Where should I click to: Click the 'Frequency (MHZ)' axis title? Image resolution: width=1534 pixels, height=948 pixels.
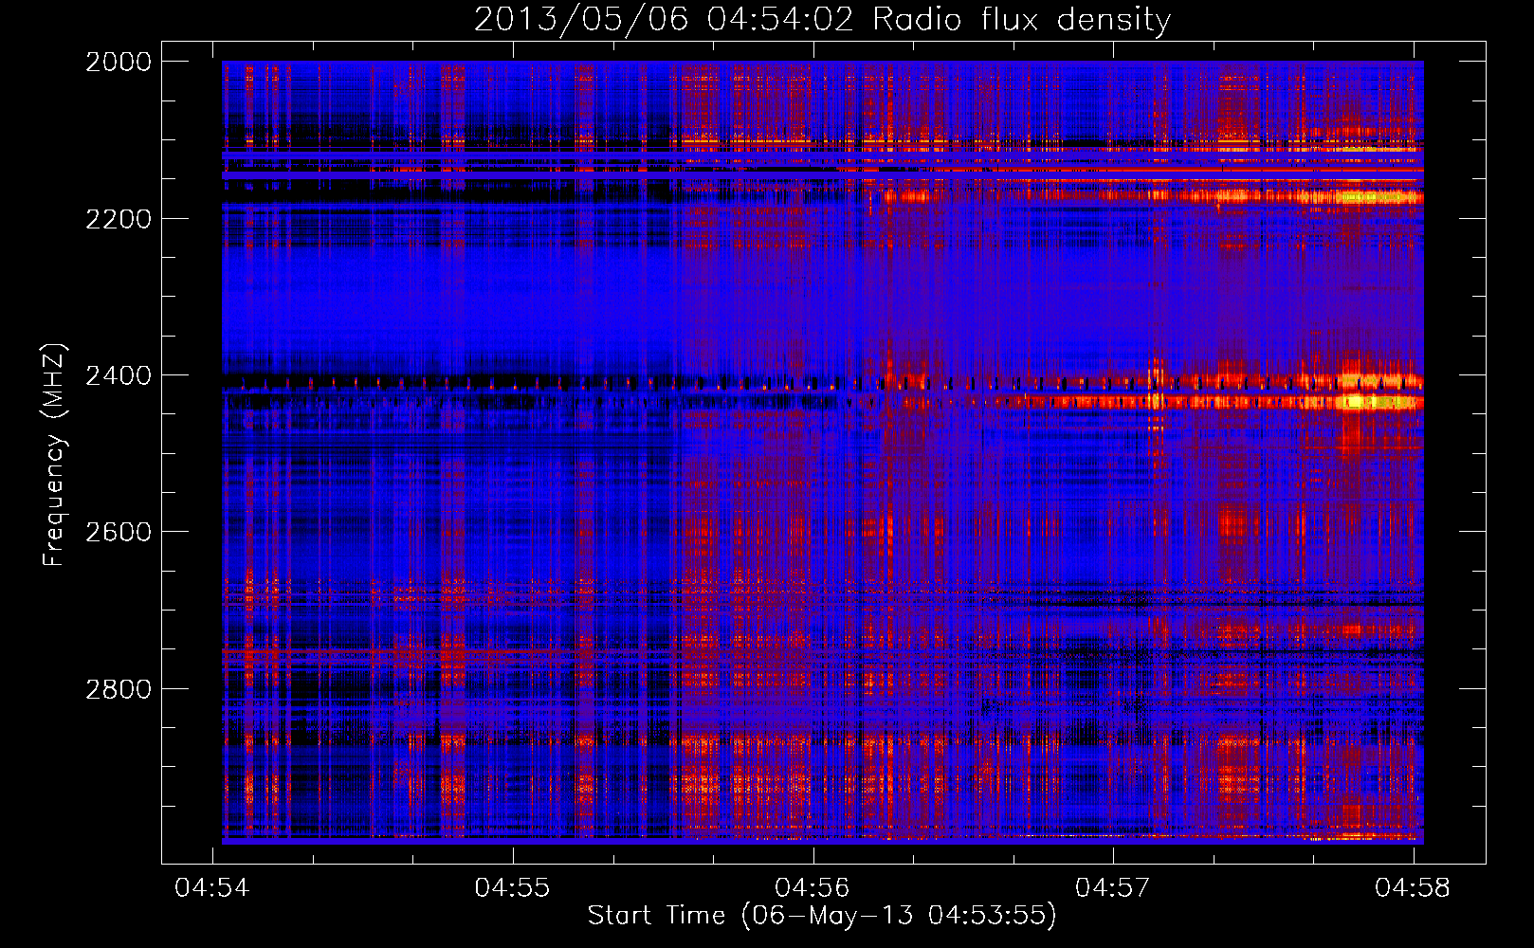click(54, 455)
